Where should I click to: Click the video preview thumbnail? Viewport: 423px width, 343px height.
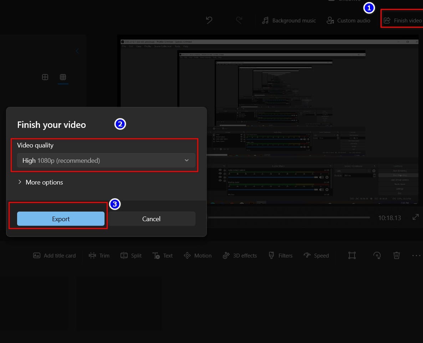point(269,122)
